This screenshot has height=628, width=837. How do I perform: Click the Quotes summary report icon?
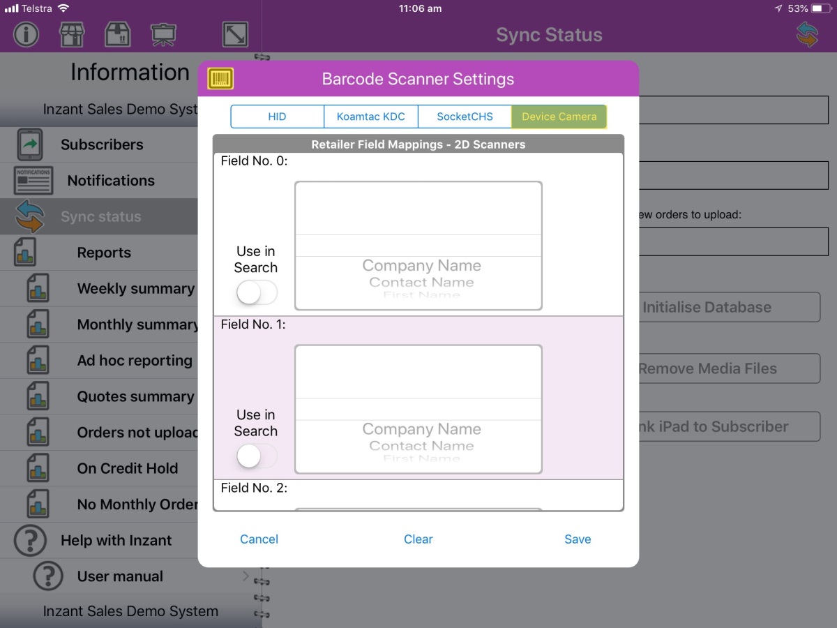pyautogui.click(x=38, y=396)
